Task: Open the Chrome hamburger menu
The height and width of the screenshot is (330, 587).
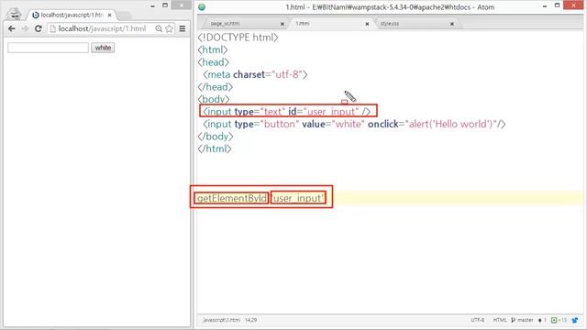Action: pyautogui.click(x=183, y=28)
